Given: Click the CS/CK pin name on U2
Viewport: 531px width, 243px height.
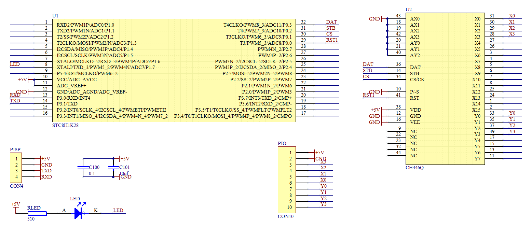Looking at the screenshot, I should pos(417,80).
